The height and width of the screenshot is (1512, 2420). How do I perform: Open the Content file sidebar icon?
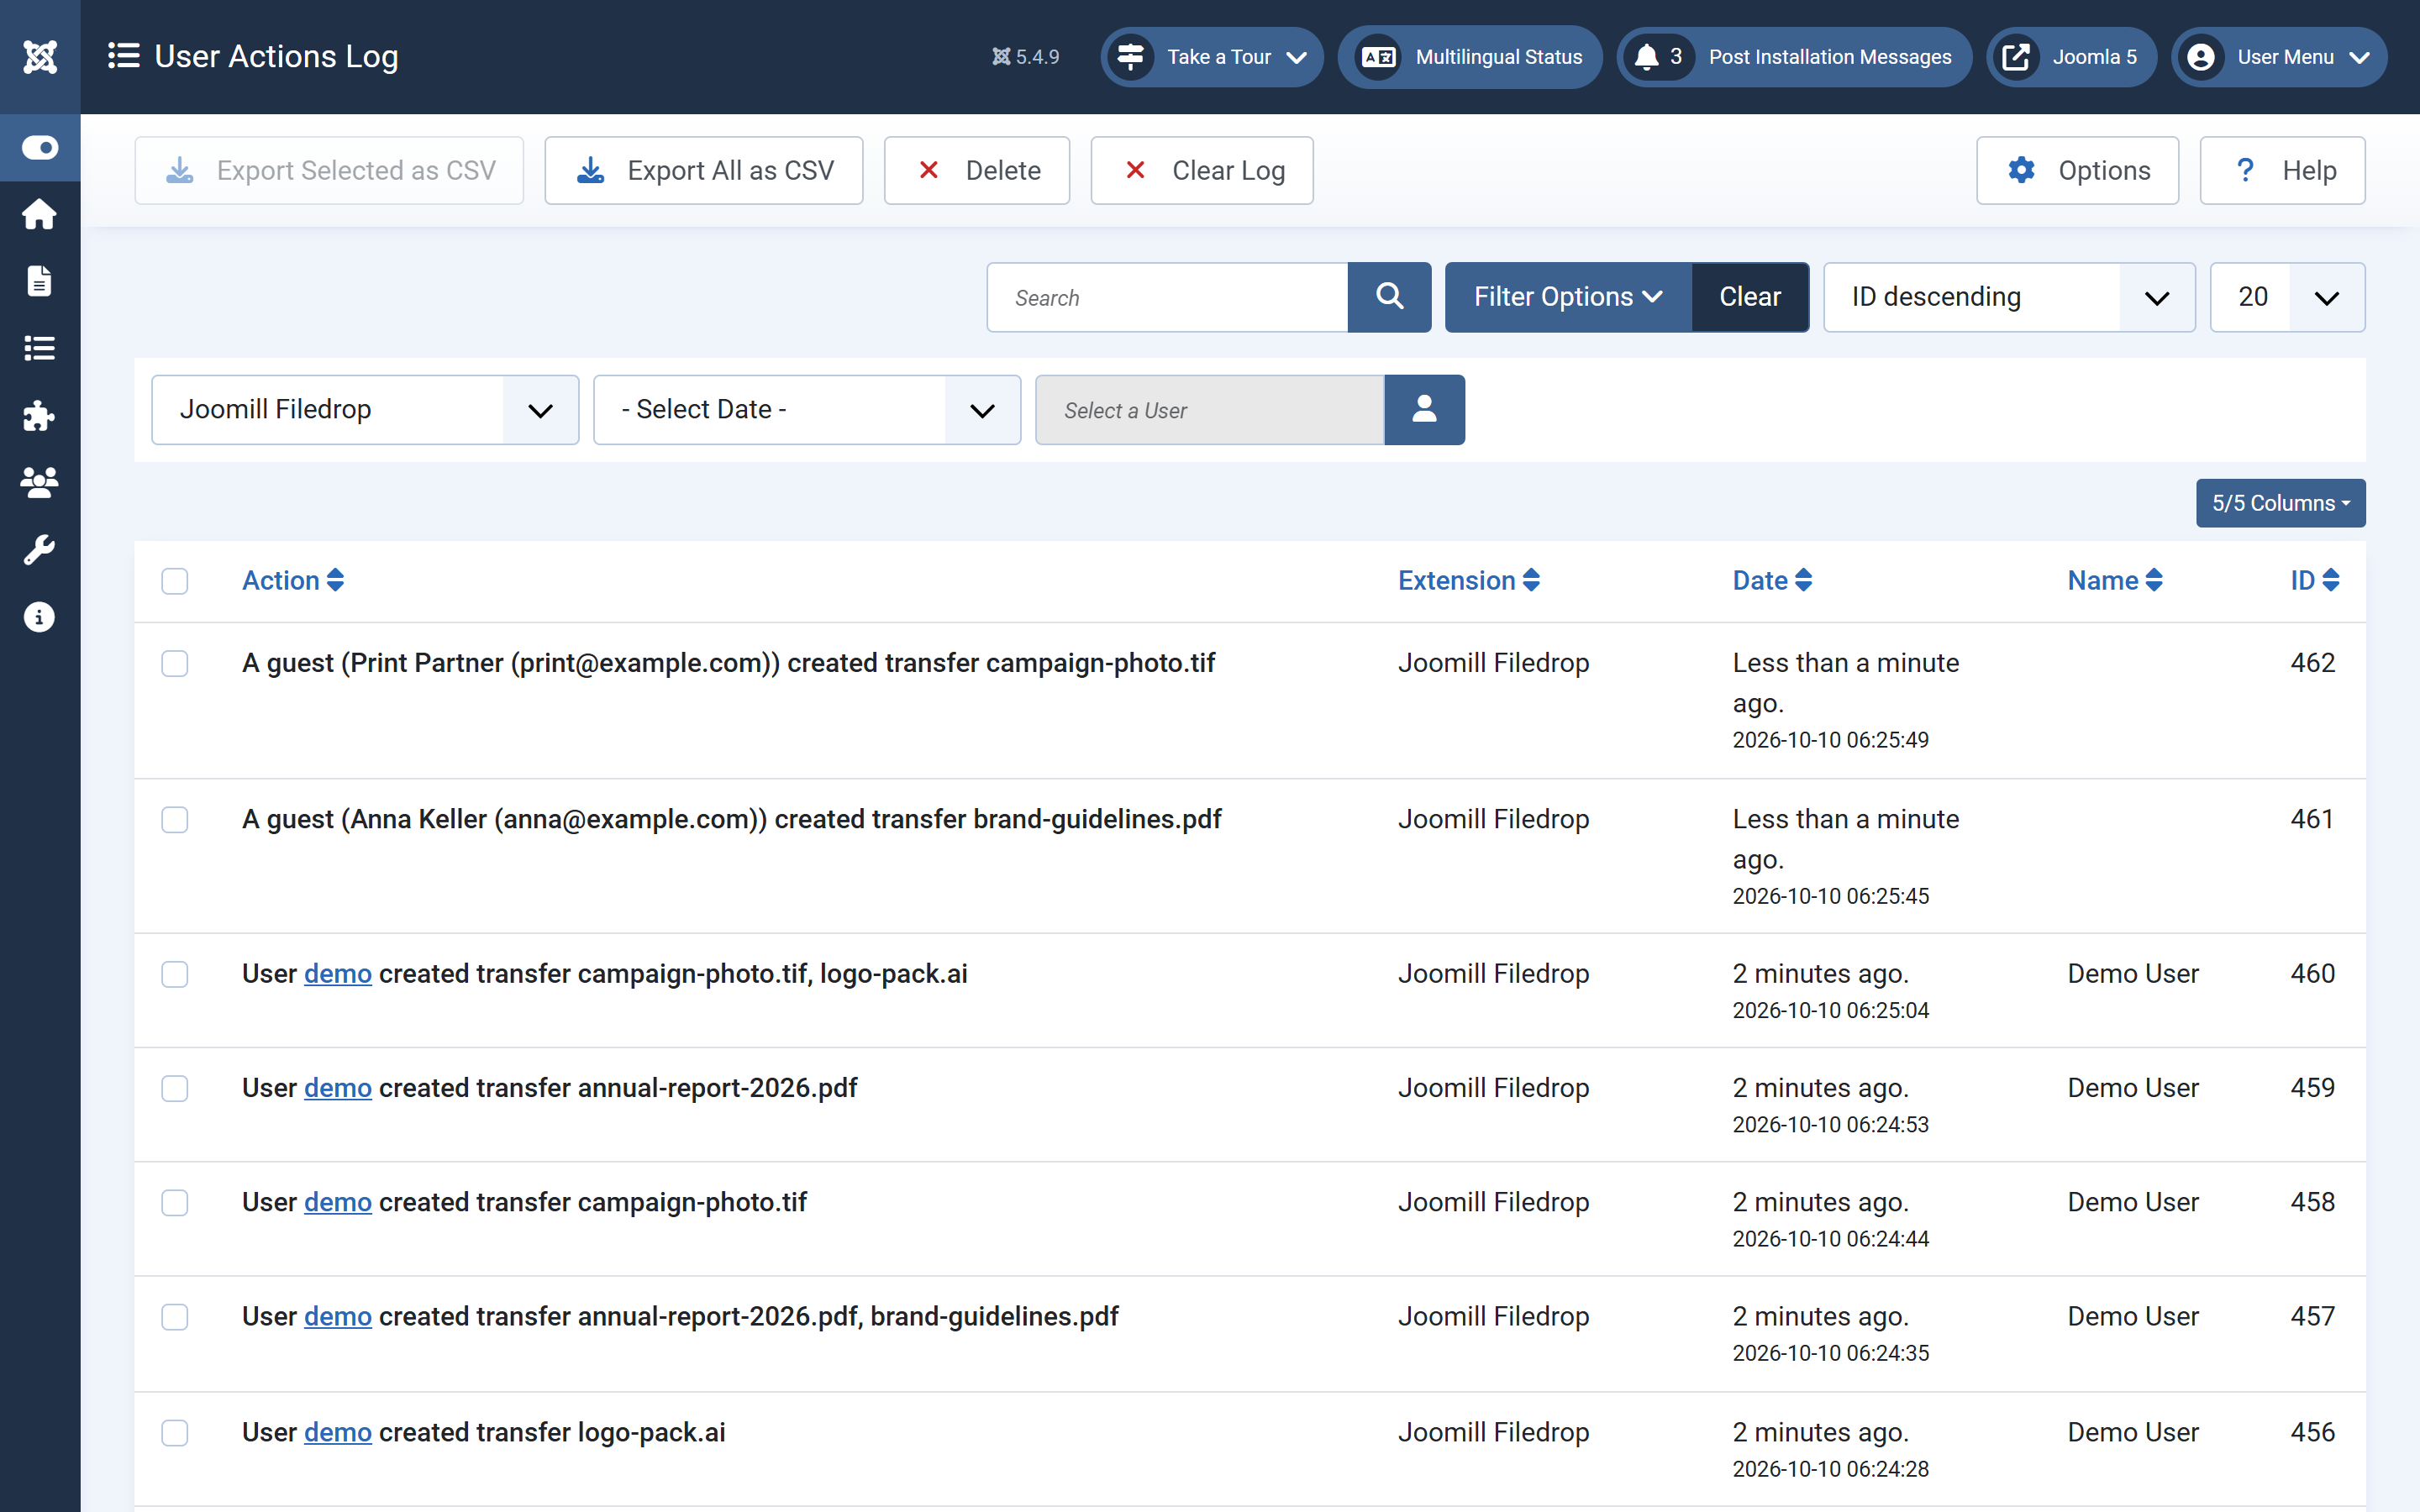click(x=40, y=281)
